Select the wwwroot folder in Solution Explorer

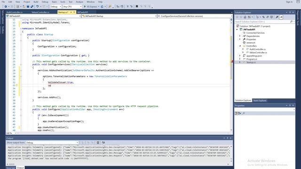[251, 43]
